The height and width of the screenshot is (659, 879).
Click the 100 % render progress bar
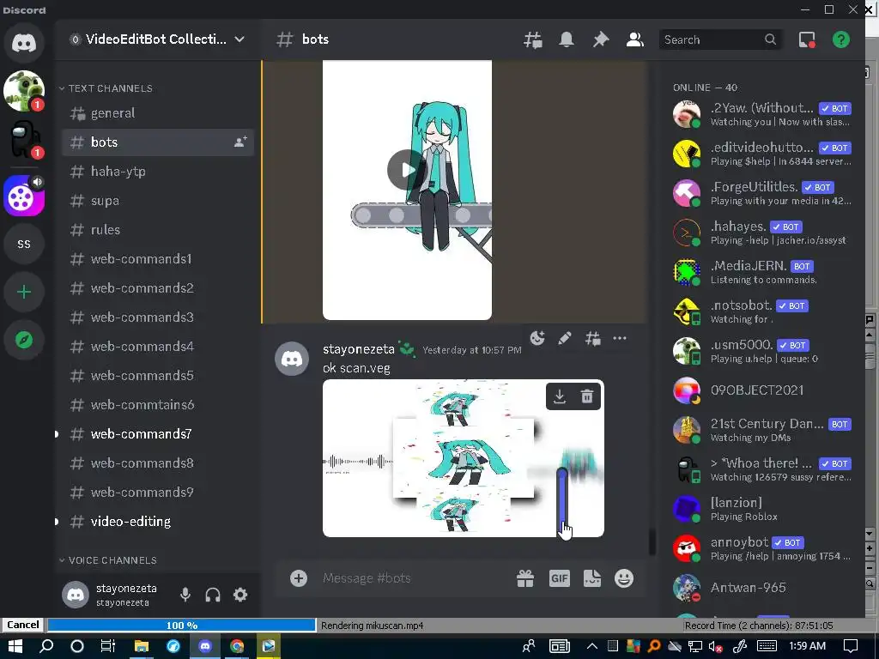pyautogui.click(x=182, y=626)
